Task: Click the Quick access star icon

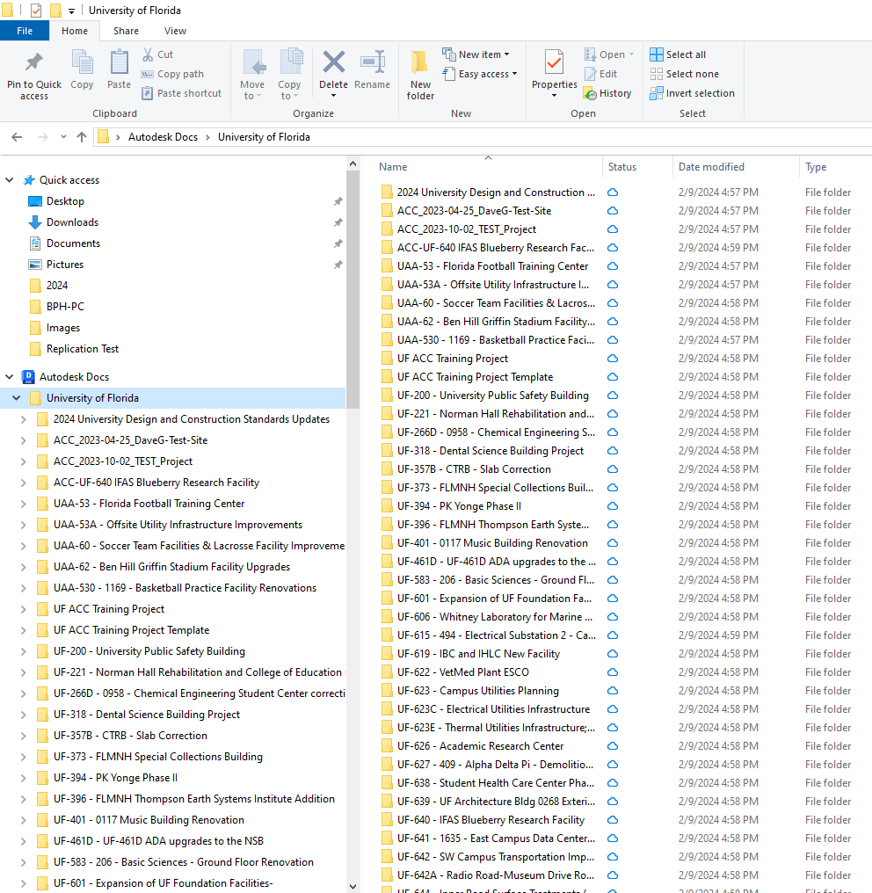Action: coord(28,180)
